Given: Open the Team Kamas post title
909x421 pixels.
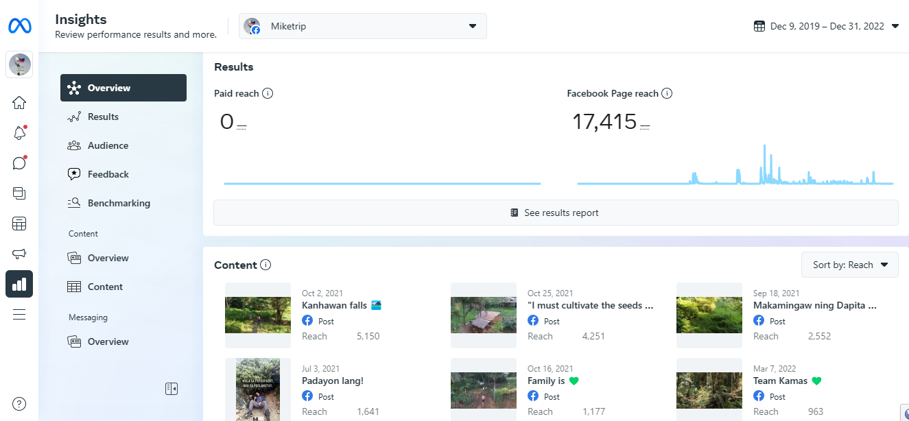Looking at the screenshot, I should 788,381.
